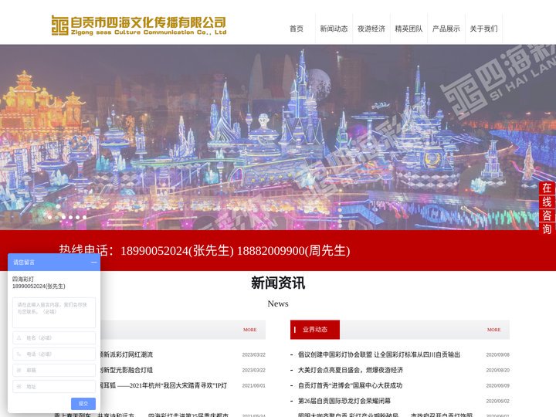Image resolution: width=556 pixels, height=417 pixels.
Task: Open article 大美灯会点亮夏日盛会
Action: [351, 370]
